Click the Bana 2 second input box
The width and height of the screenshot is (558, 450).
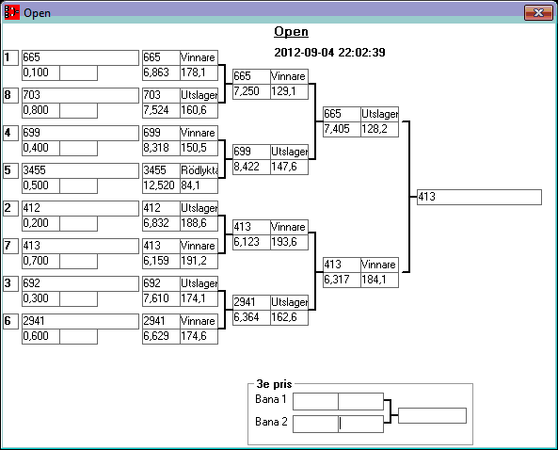[360, 424]
